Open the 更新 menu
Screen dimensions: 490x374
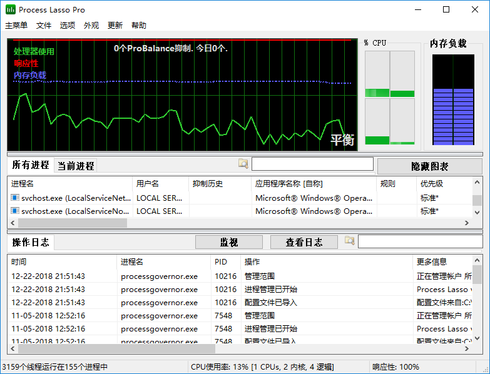tap(115, 25)
